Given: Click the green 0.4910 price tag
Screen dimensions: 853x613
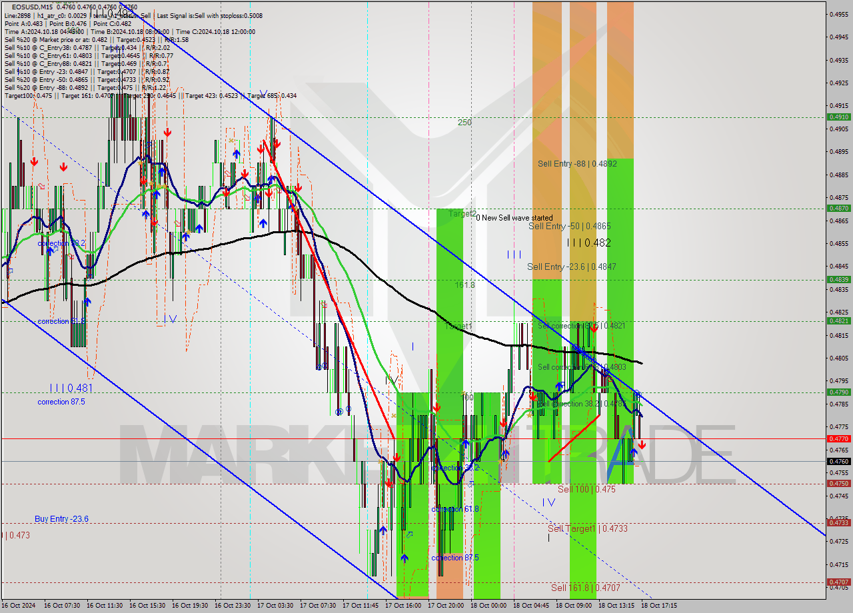Looking at the screenshot, I should click(x=838, y=117).
